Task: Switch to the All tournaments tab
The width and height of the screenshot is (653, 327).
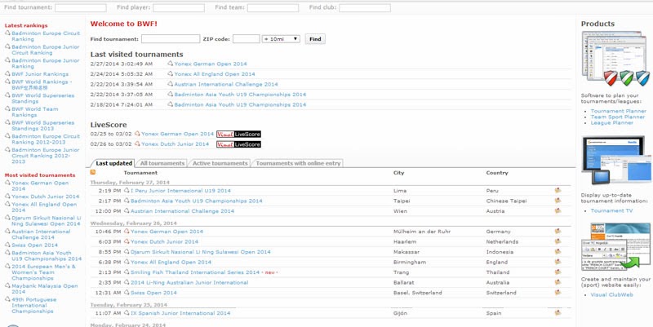Action: [x=162, y=163]
